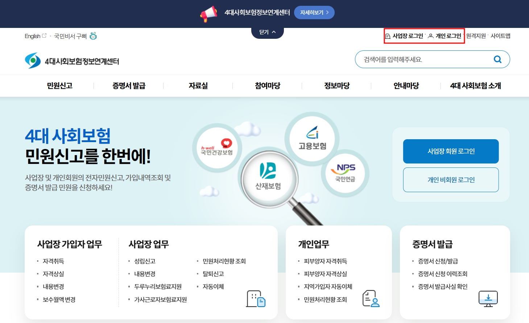Click the 증명서 발급 card heading
The width and height of the screenshot is (529, 323).
[432, 244]
